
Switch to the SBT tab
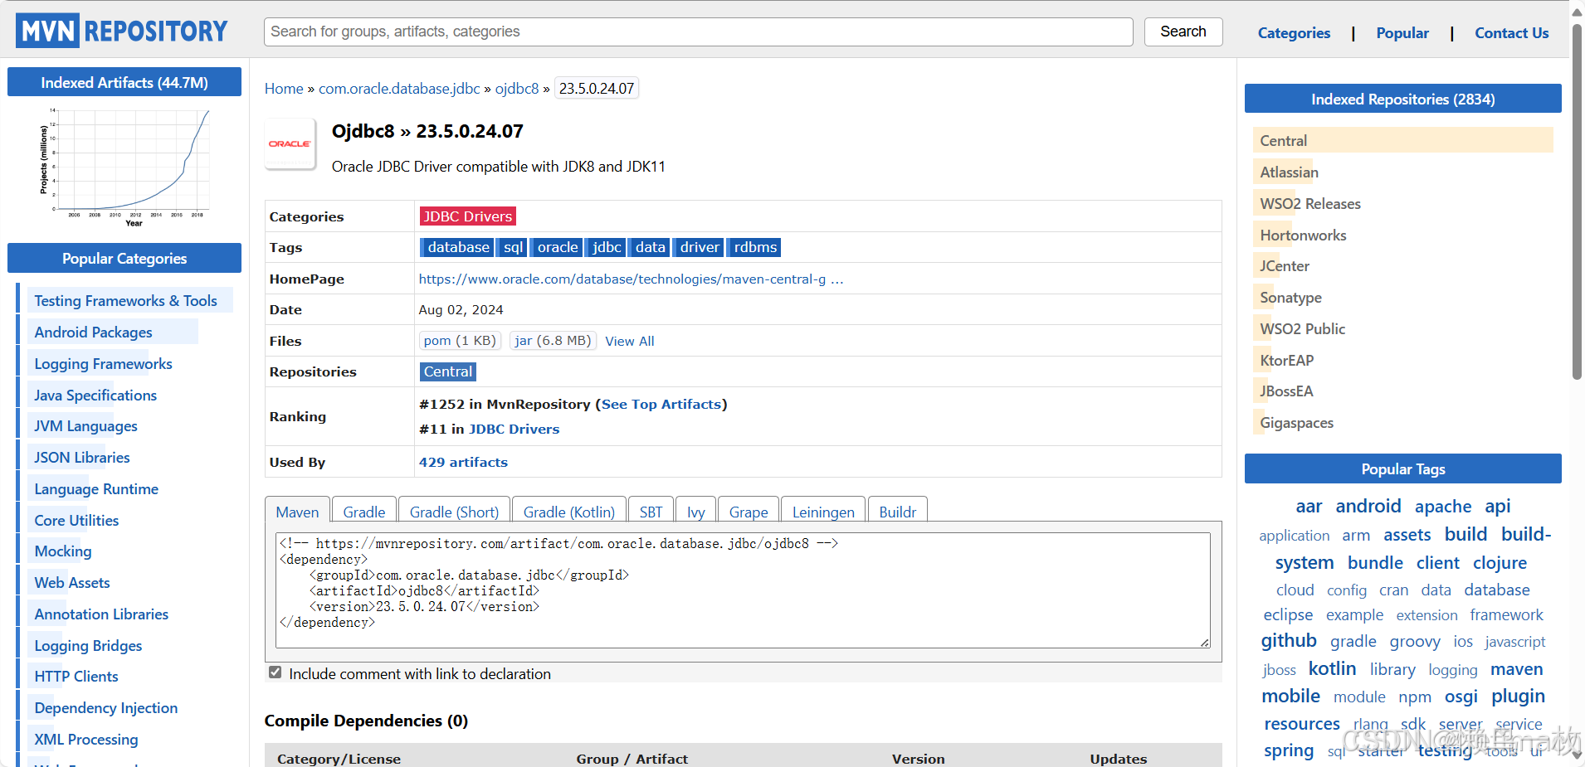(651, 511)
